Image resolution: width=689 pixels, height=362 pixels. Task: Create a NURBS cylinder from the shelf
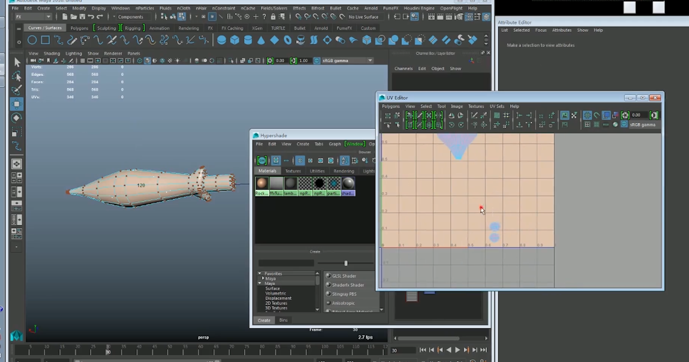(x=248, y=40)
